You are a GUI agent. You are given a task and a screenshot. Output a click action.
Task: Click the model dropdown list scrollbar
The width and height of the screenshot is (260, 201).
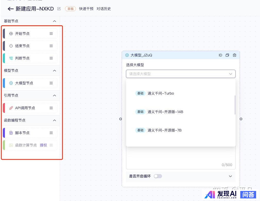point(235,105)
